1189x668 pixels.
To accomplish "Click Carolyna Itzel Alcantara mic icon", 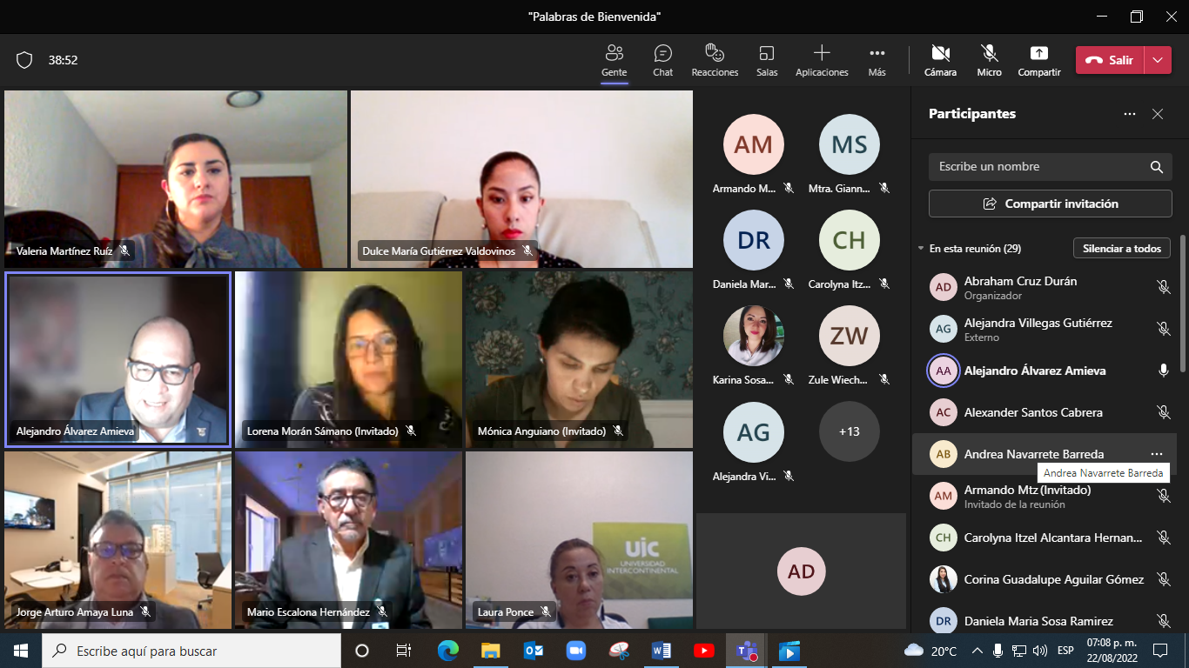I will coord(1164,538).
